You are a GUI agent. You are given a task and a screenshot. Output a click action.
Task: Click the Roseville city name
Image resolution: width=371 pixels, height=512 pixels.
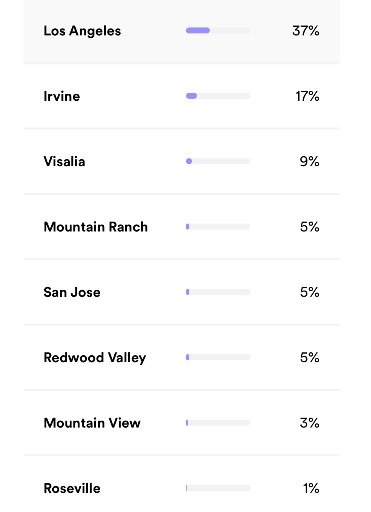click(x=72, y=488)
